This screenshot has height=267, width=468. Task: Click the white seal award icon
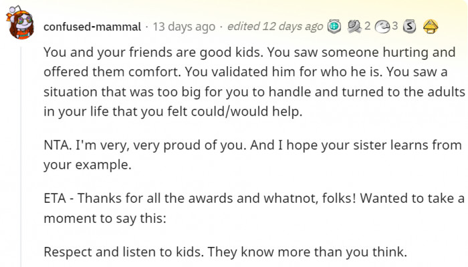pos(383,27)
